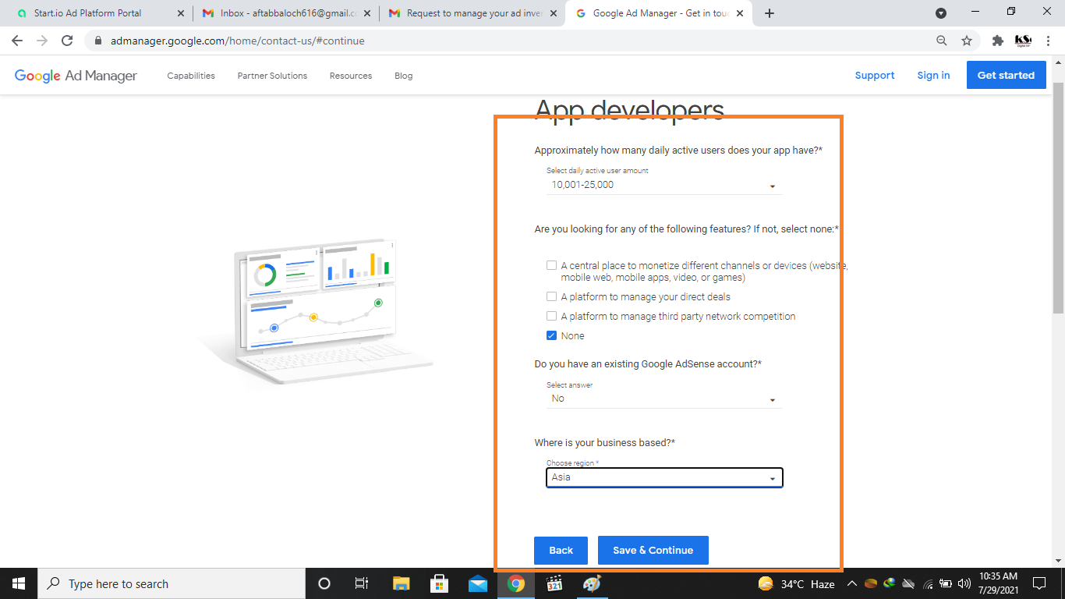Go back one page in Chrome
Viewport: 1065px width, 599px height.
17,41
